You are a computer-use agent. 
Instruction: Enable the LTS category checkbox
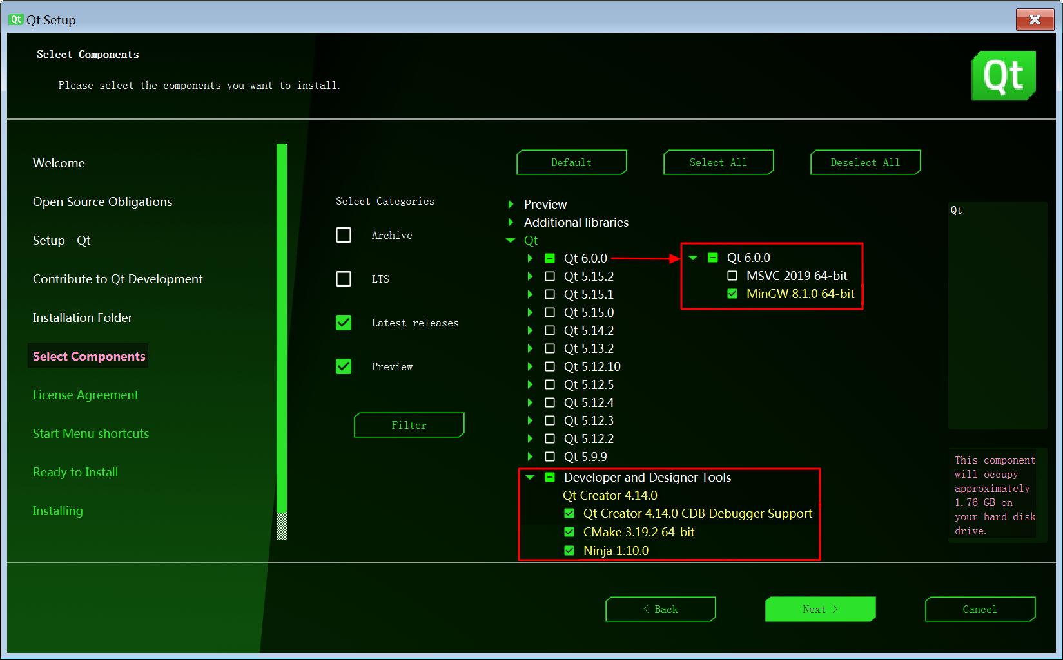coord(344,279)
